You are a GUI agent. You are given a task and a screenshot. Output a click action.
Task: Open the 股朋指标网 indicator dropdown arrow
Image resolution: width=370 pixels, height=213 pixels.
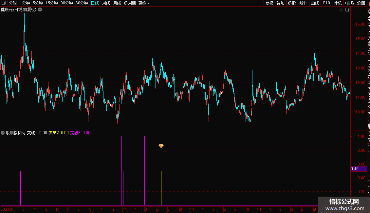(3, 133)
